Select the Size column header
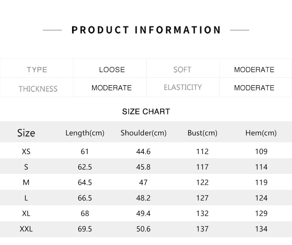 coord(26,133)
